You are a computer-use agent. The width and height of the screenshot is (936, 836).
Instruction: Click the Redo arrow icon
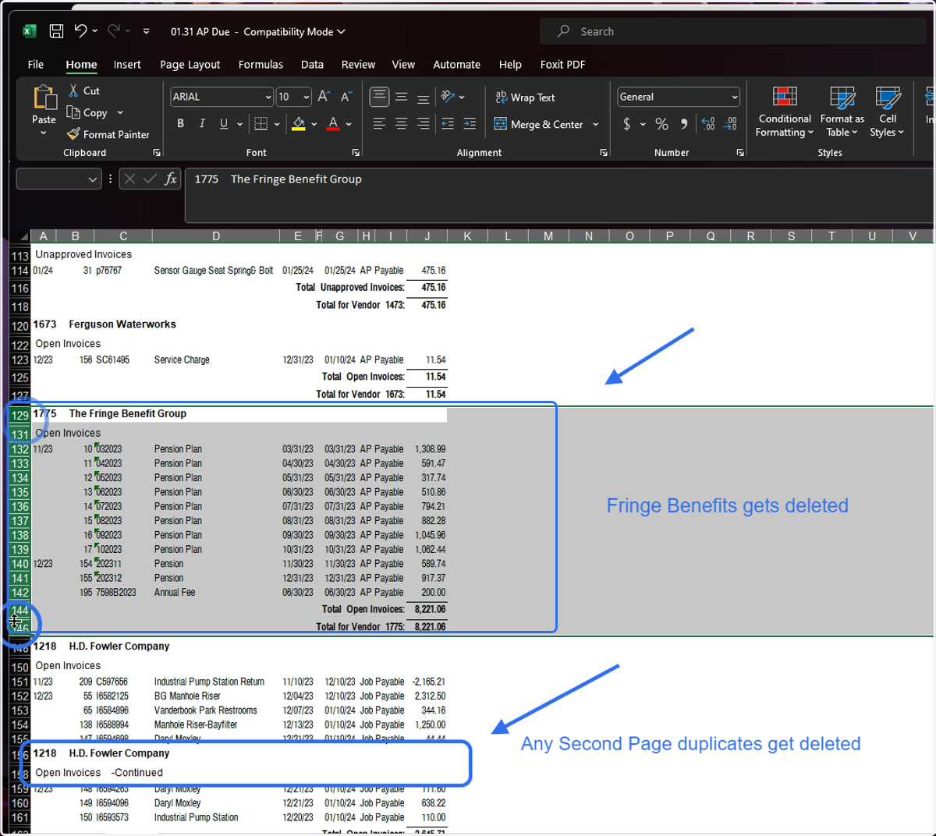click(114, 31)
